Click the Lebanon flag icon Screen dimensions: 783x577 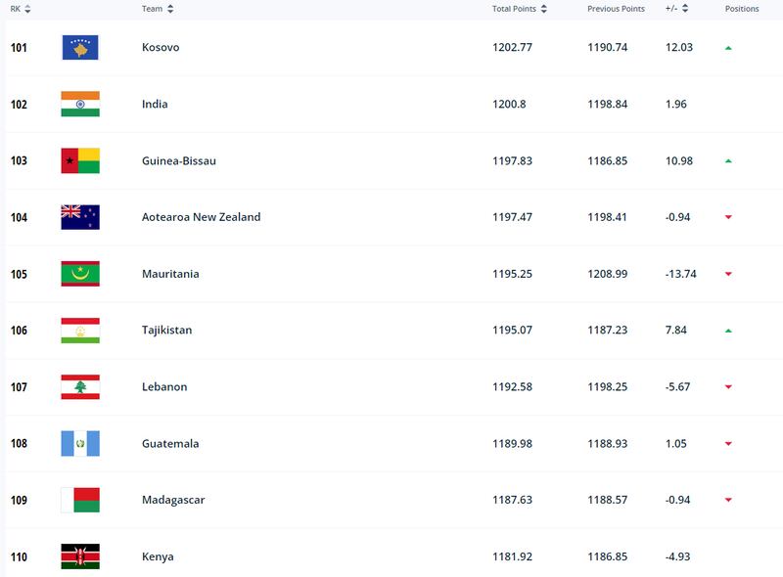pyautogui.click(x=80, y=387)
